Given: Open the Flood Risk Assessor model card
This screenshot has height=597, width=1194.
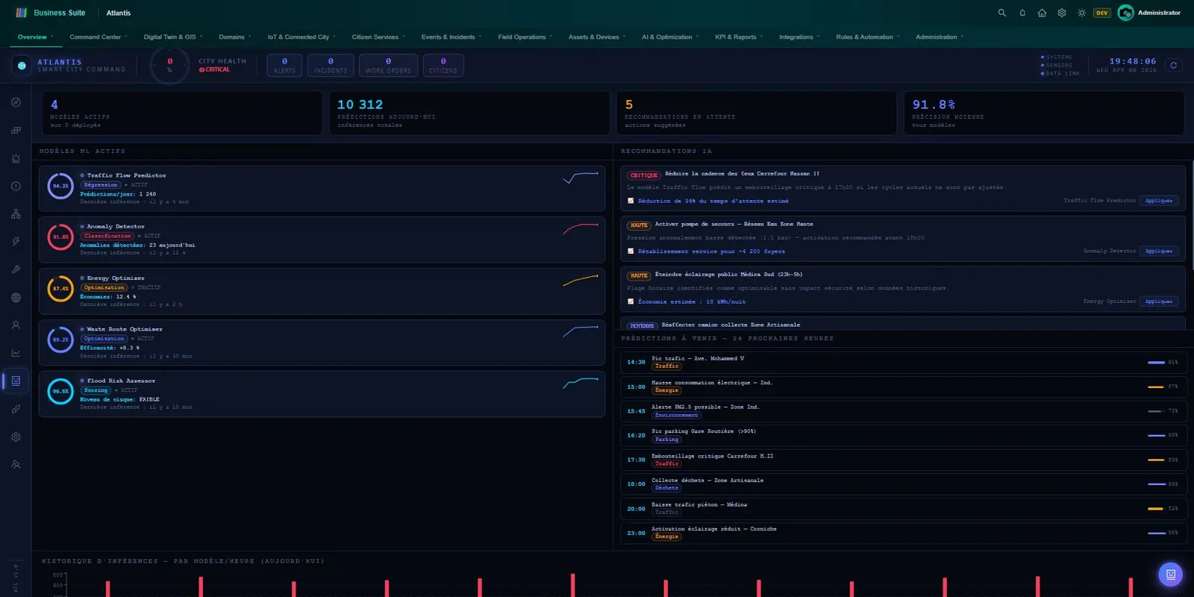Looking at the screenshot, I should pos(322,394).
